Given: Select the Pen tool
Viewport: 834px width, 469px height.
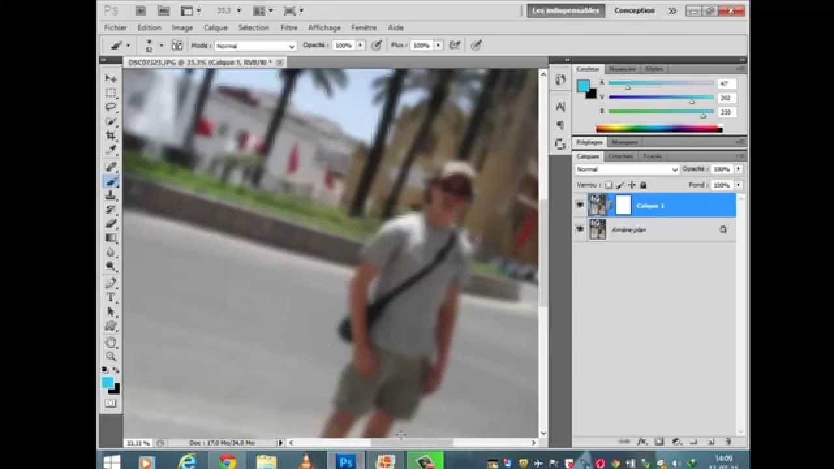Looking at the screenshot, I should (x=111, y=283).
